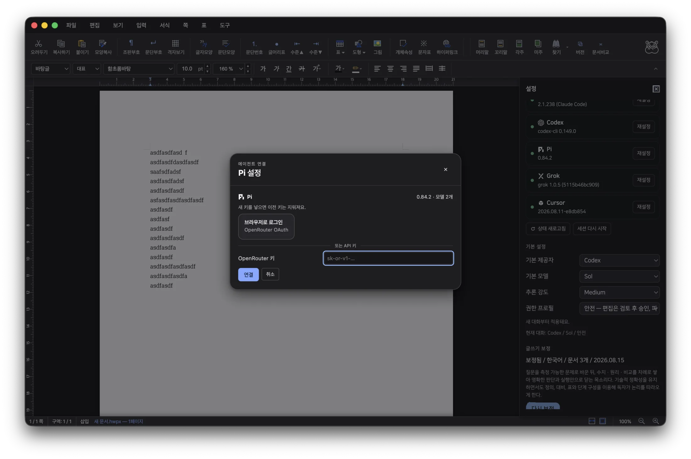Toggle underline text formatting
This screenshot has height=459, width=691.
[x=289, y=68]
